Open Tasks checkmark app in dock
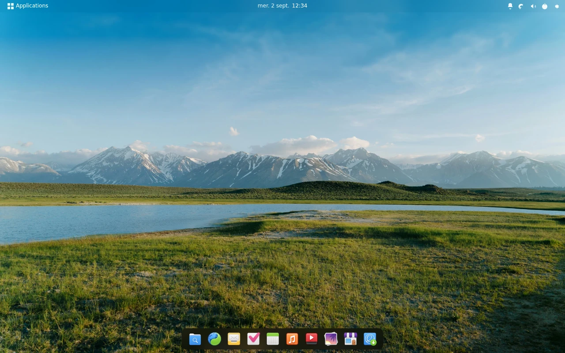This screenshot has width=565, height=353. pyautogui.click(x=253, y=339)
